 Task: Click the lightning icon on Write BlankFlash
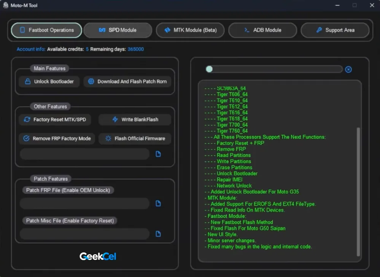[115, 119]
